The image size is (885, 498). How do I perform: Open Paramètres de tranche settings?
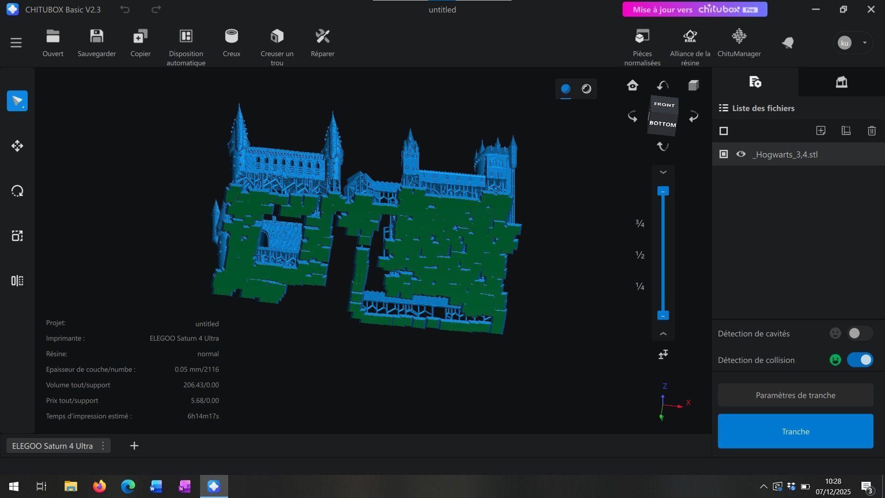click(x=795, y=395)
